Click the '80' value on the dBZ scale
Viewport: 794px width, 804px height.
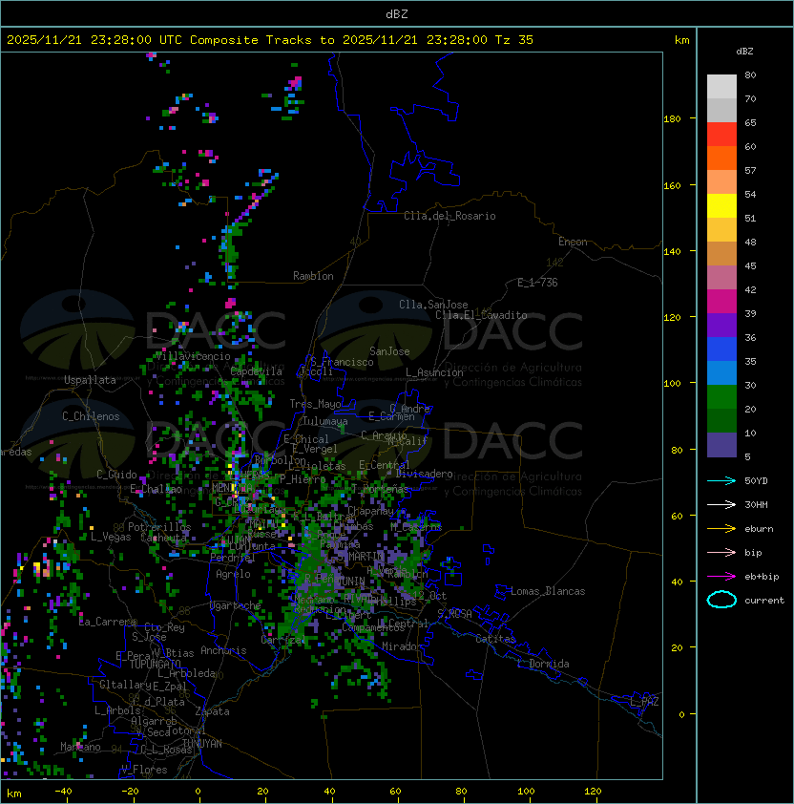(x=750, y=74)
